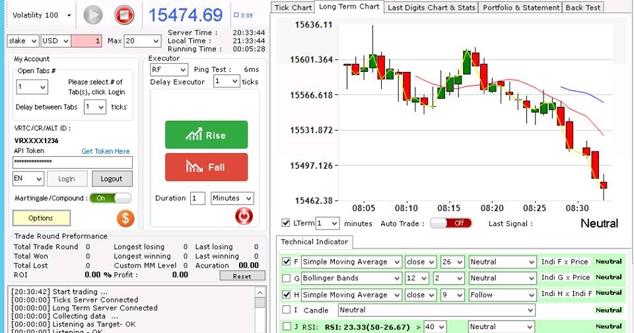Open the Bollinger Bands indicator dropdown

tap(351, 278)
